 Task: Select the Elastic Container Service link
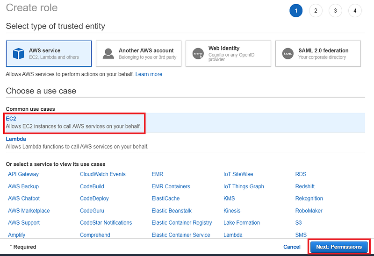click(x=181, y=235)
